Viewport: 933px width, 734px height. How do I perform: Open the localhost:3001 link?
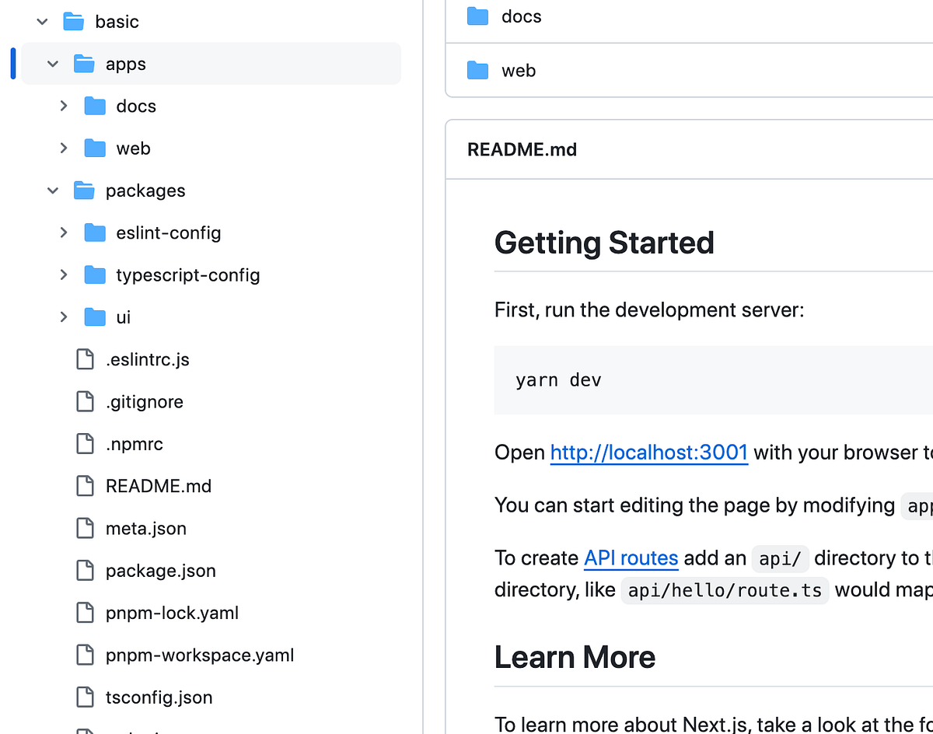[648, 452]
